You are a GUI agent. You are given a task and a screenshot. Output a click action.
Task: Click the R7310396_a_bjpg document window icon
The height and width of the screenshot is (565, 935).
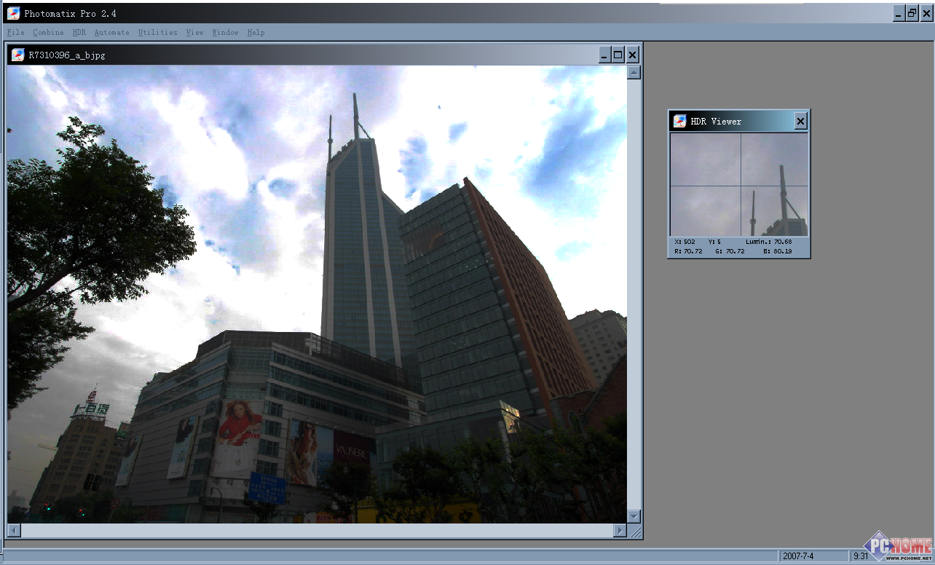[x=18, y=55]
